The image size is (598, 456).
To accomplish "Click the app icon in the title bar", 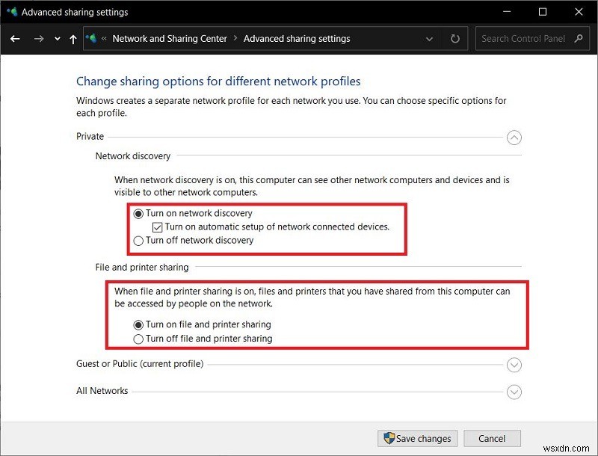I will coord(11,11).
